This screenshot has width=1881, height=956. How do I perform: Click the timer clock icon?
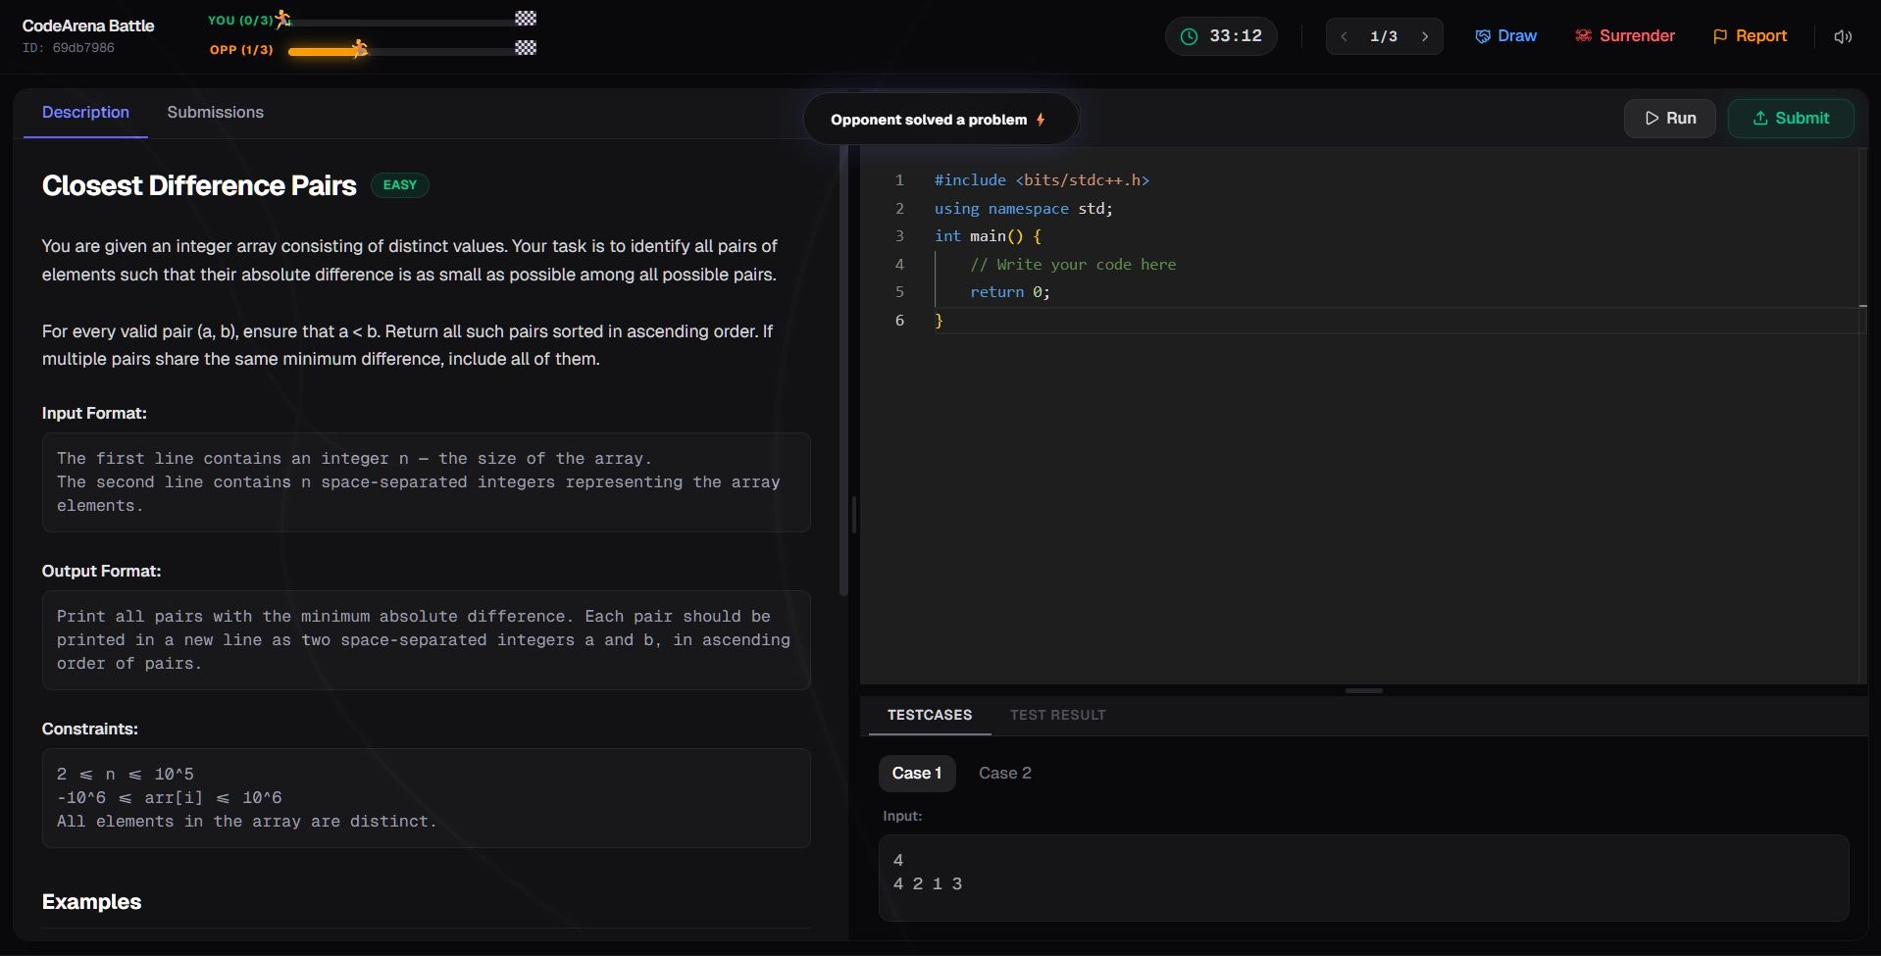point(1191,35)
